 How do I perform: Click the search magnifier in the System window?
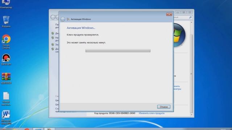click(x=190, y=17)
